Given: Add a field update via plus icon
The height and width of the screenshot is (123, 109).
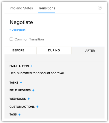Looking at the screenshot, I should tap(33, 90).
